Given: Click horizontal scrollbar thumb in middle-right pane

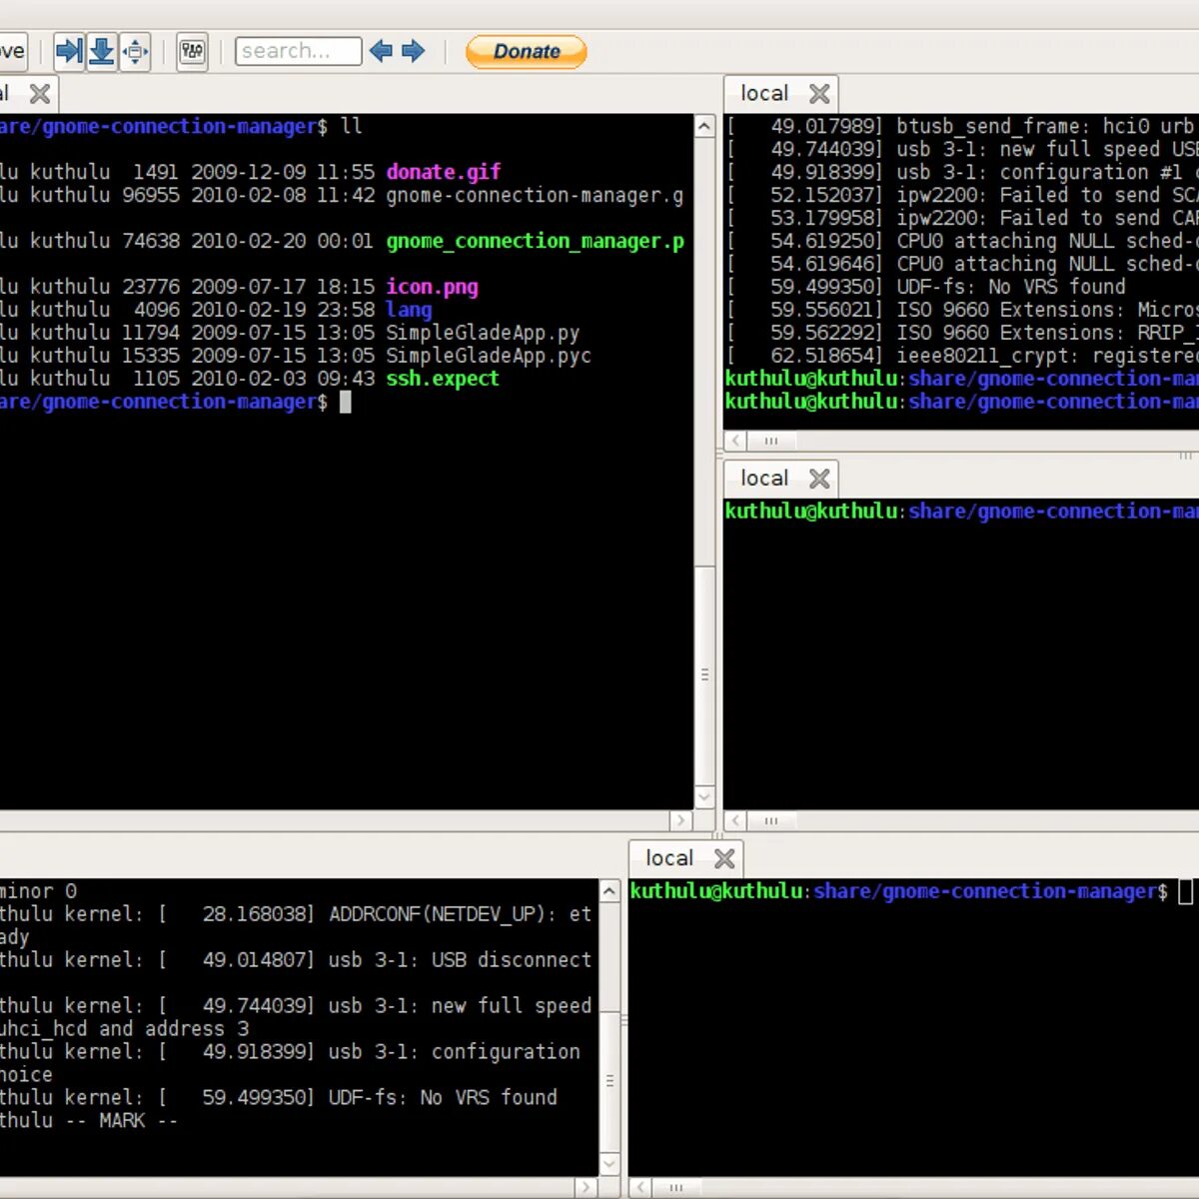Looking at the screenshot, I should (x=771, y=820).
